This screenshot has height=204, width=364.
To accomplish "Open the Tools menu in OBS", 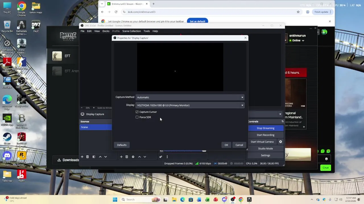I will 146,31.
